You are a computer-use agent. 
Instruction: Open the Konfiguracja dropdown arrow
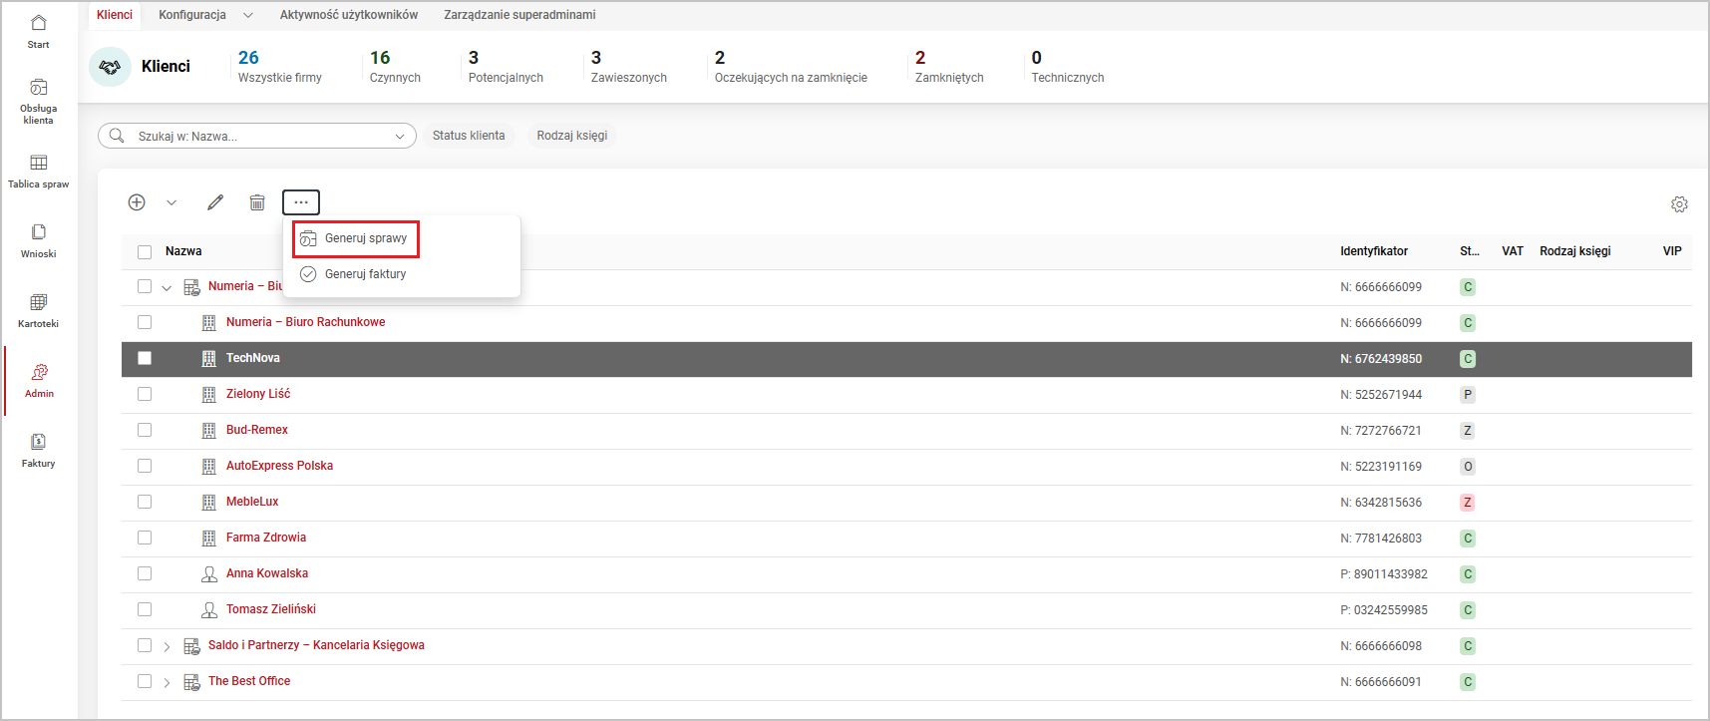click(248, 15)
